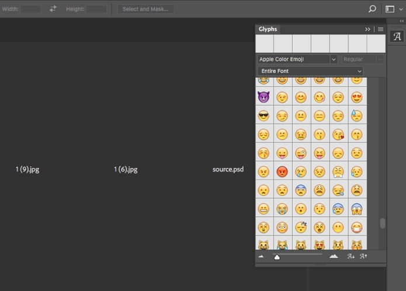Viewport: 406px width, 291px height.
Task: Select the tongue-licking yum face emoji glyph
Action: [x=320, y=97]
